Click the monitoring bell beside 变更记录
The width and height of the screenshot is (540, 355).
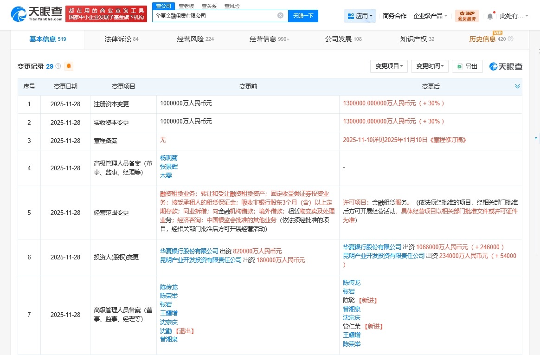(68, 66)
